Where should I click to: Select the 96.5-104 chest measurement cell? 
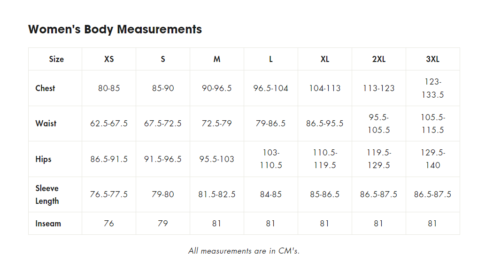[271, 88]
